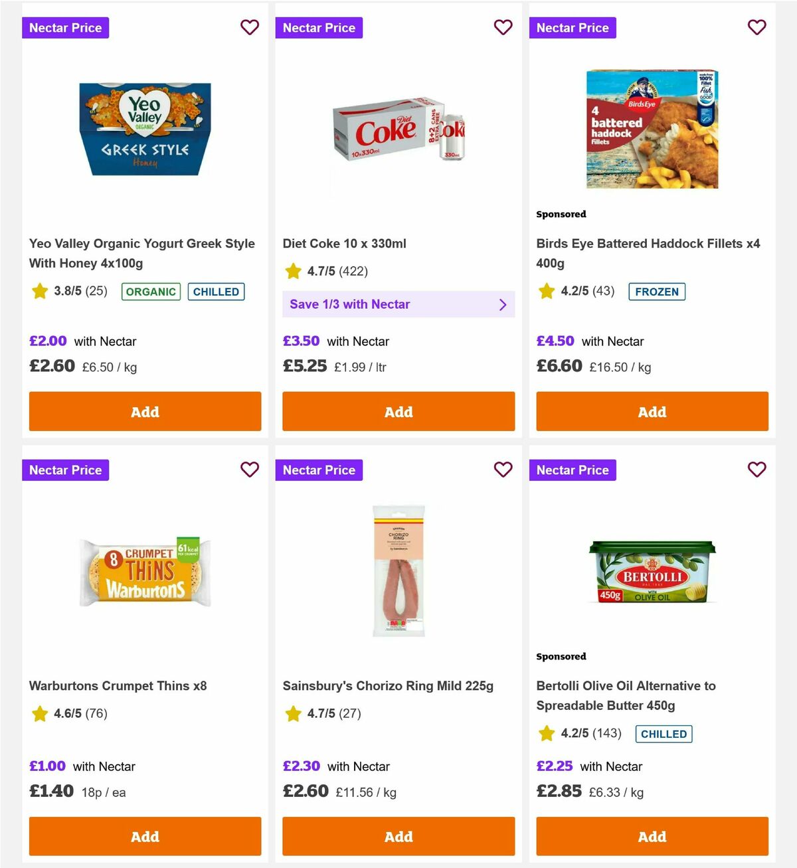This screenshot has width=797, height=868.
Task: Click the star beside Warburtons 4.6/5 rating
Action: tap(39, 714)
